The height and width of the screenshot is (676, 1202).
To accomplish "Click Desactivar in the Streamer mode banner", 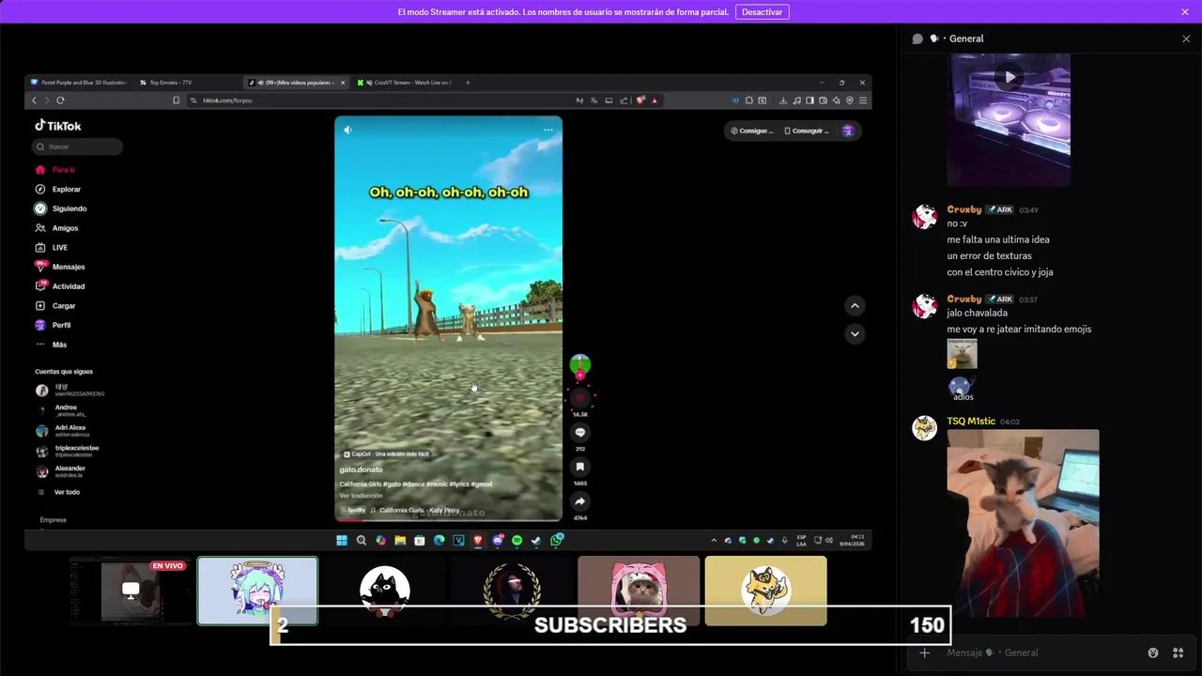I will pos(762,12).
